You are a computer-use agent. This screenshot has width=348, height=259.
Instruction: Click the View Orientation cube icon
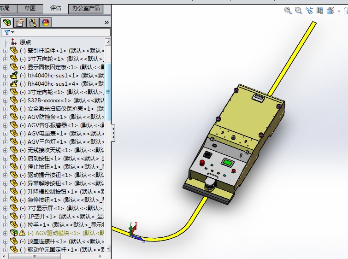(x=330, y=11)
